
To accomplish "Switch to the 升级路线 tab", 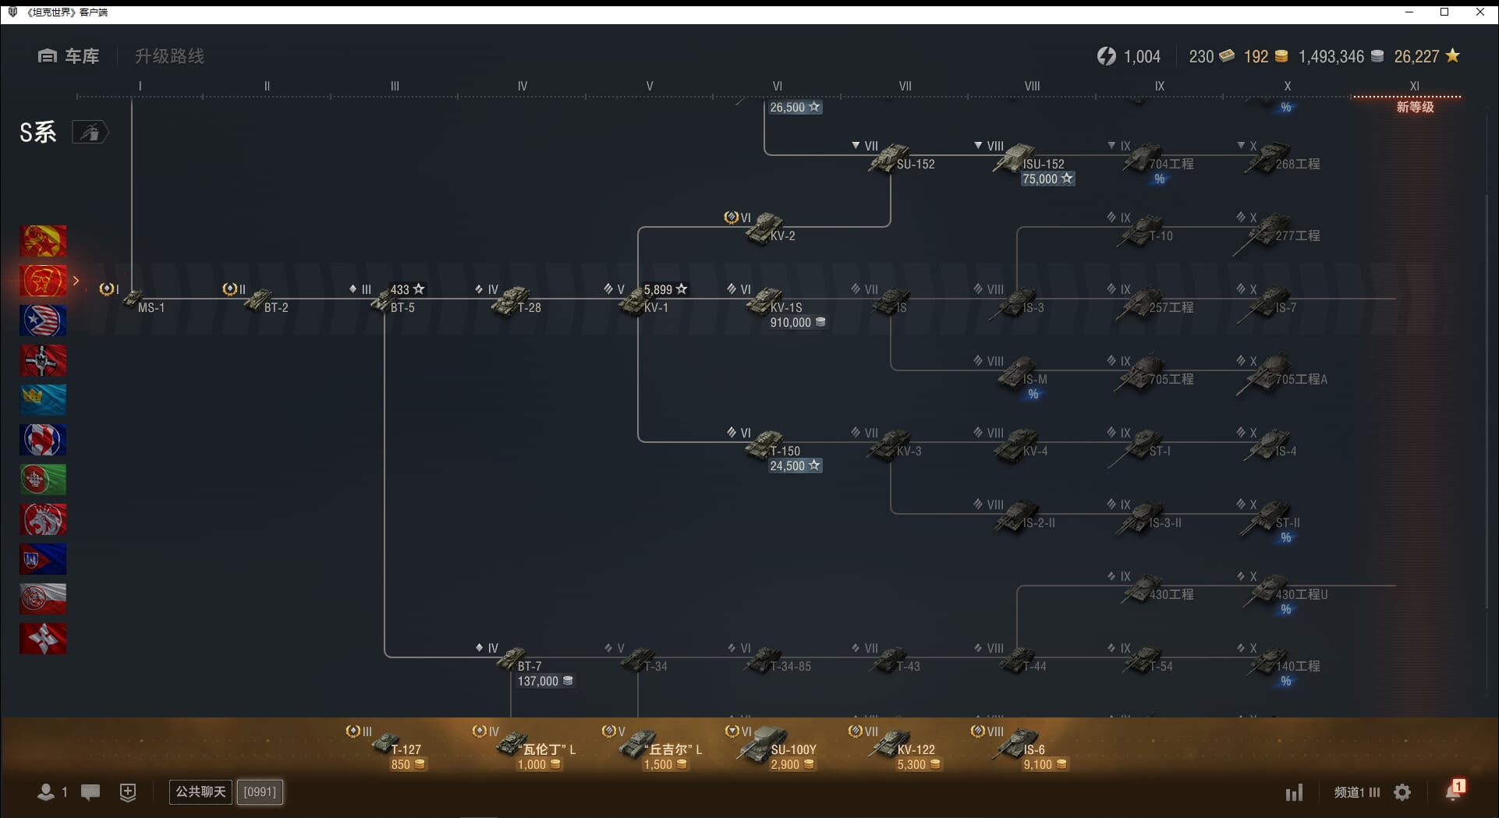I will [x=169, y=56].
